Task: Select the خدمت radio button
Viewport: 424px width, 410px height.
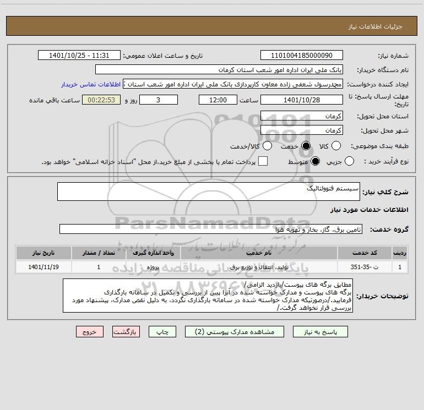Action: click(306, 146)
